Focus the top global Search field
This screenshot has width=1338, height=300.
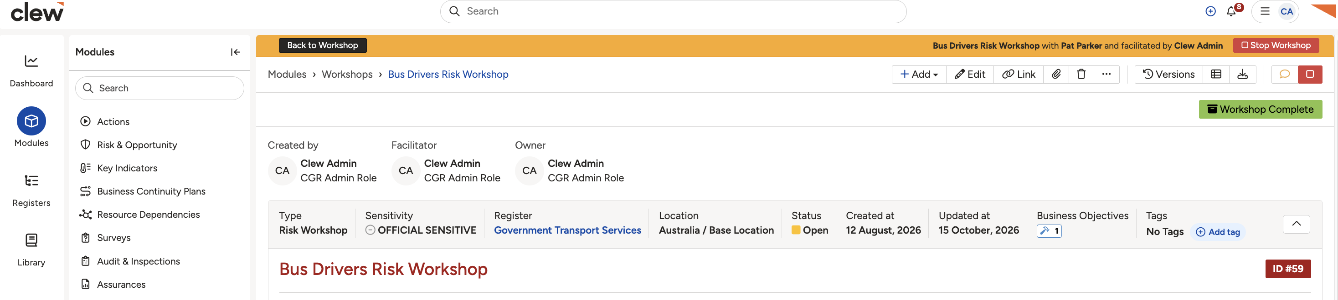coord(673,11)
